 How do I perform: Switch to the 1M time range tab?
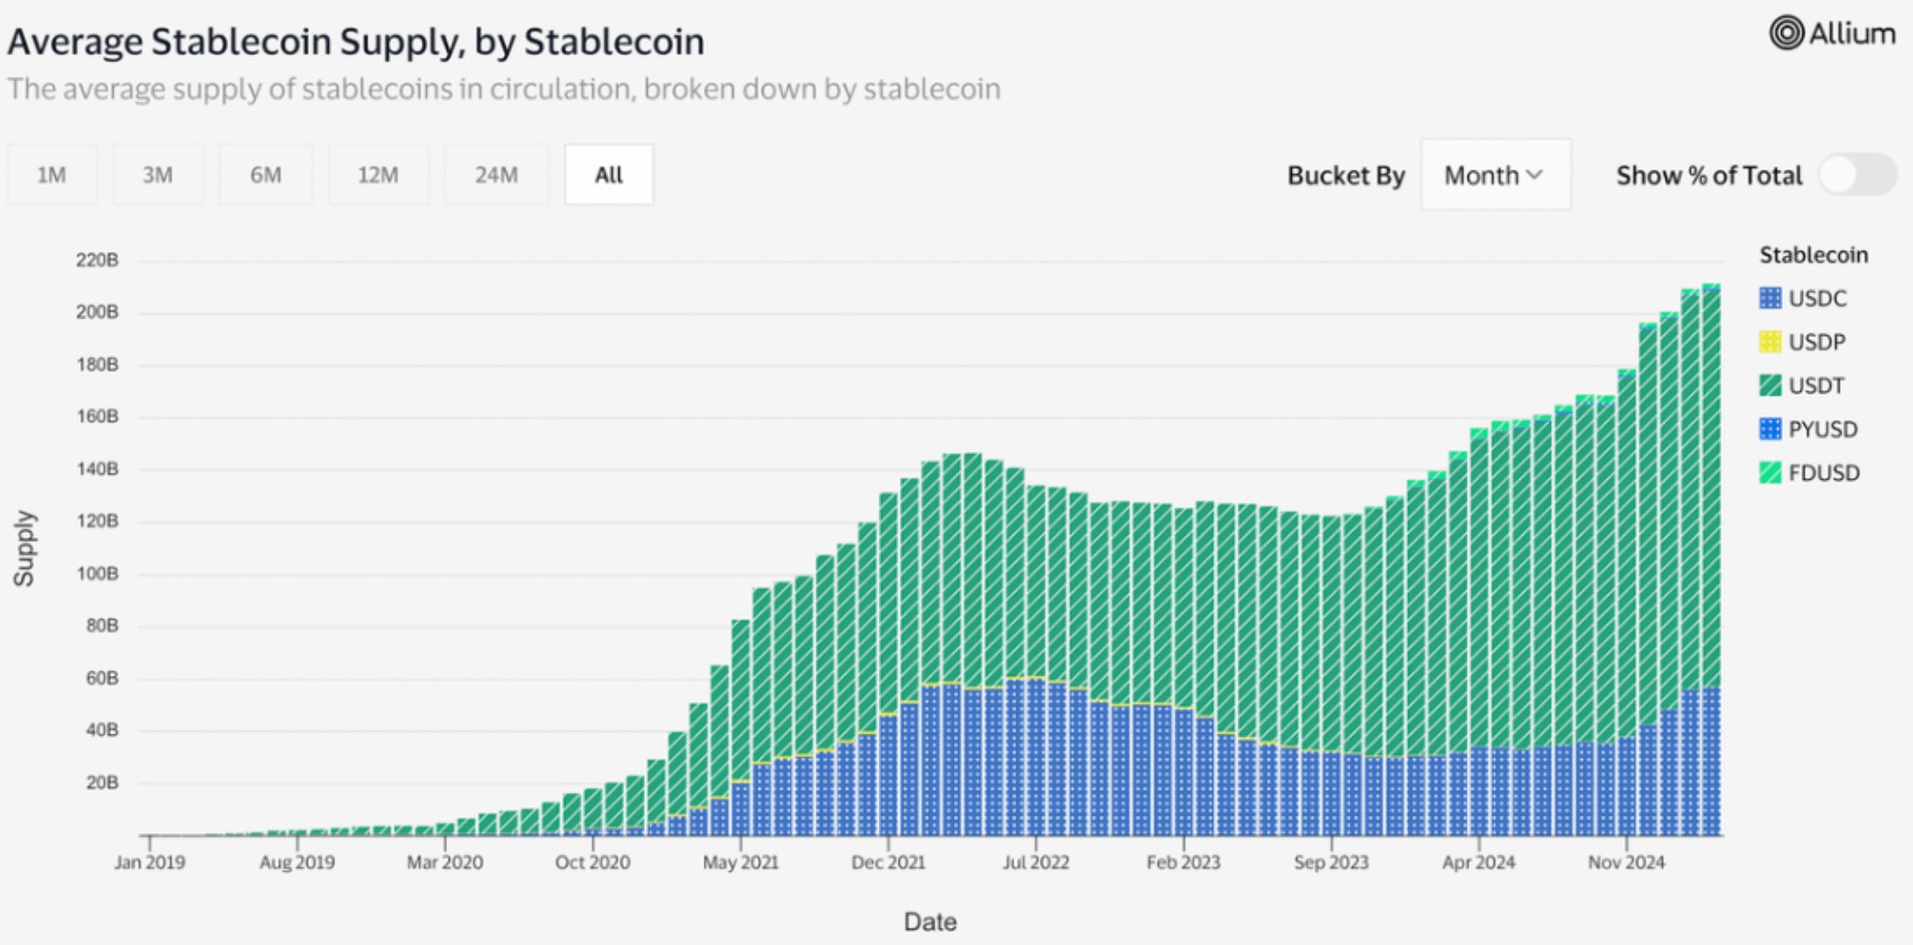52,174
